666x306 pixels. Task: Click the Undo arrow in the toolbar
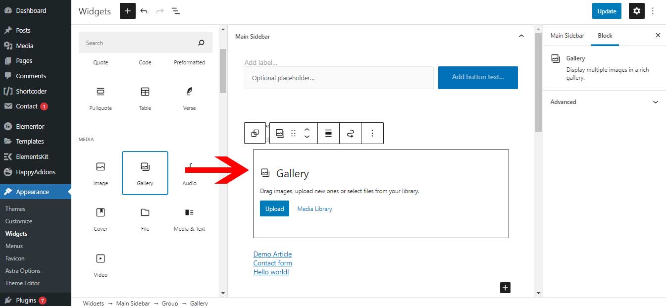click(144, 11)
